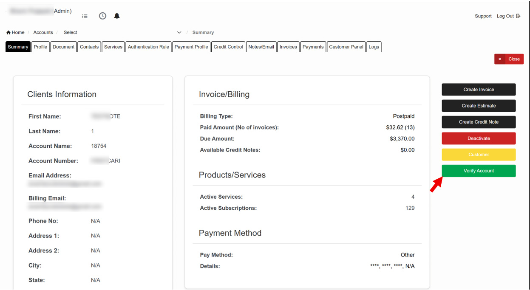Open the clock history icon
This screenshot has height=290, width=530.
tap(102, 16)
